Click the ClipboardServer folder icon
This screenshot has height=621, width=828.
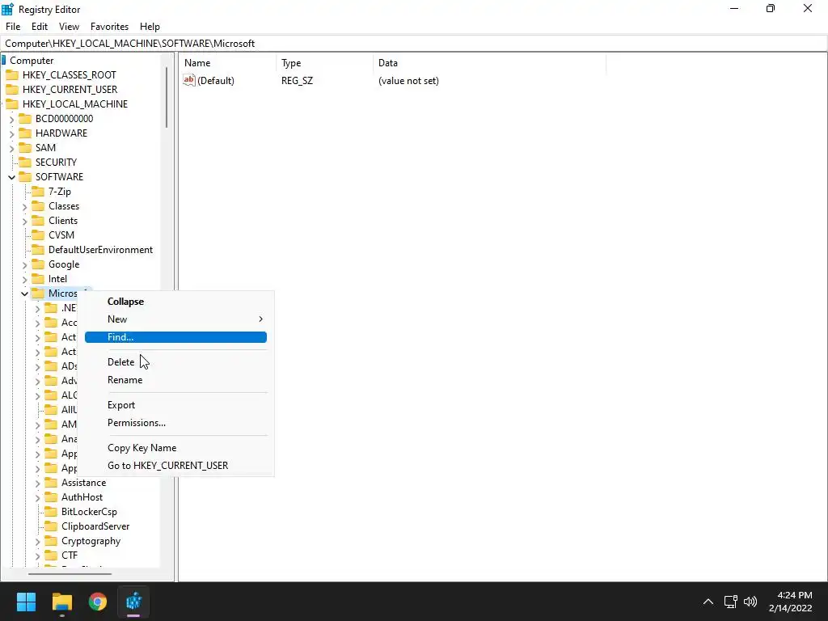(x=51, y=526)
